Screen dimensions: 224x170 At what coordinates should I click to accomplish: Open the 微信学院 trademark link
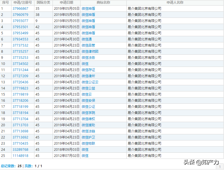[88, 113]
